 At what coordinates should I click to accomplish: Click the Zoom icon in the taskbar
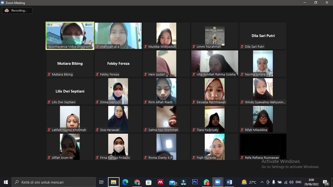(218, 182)
